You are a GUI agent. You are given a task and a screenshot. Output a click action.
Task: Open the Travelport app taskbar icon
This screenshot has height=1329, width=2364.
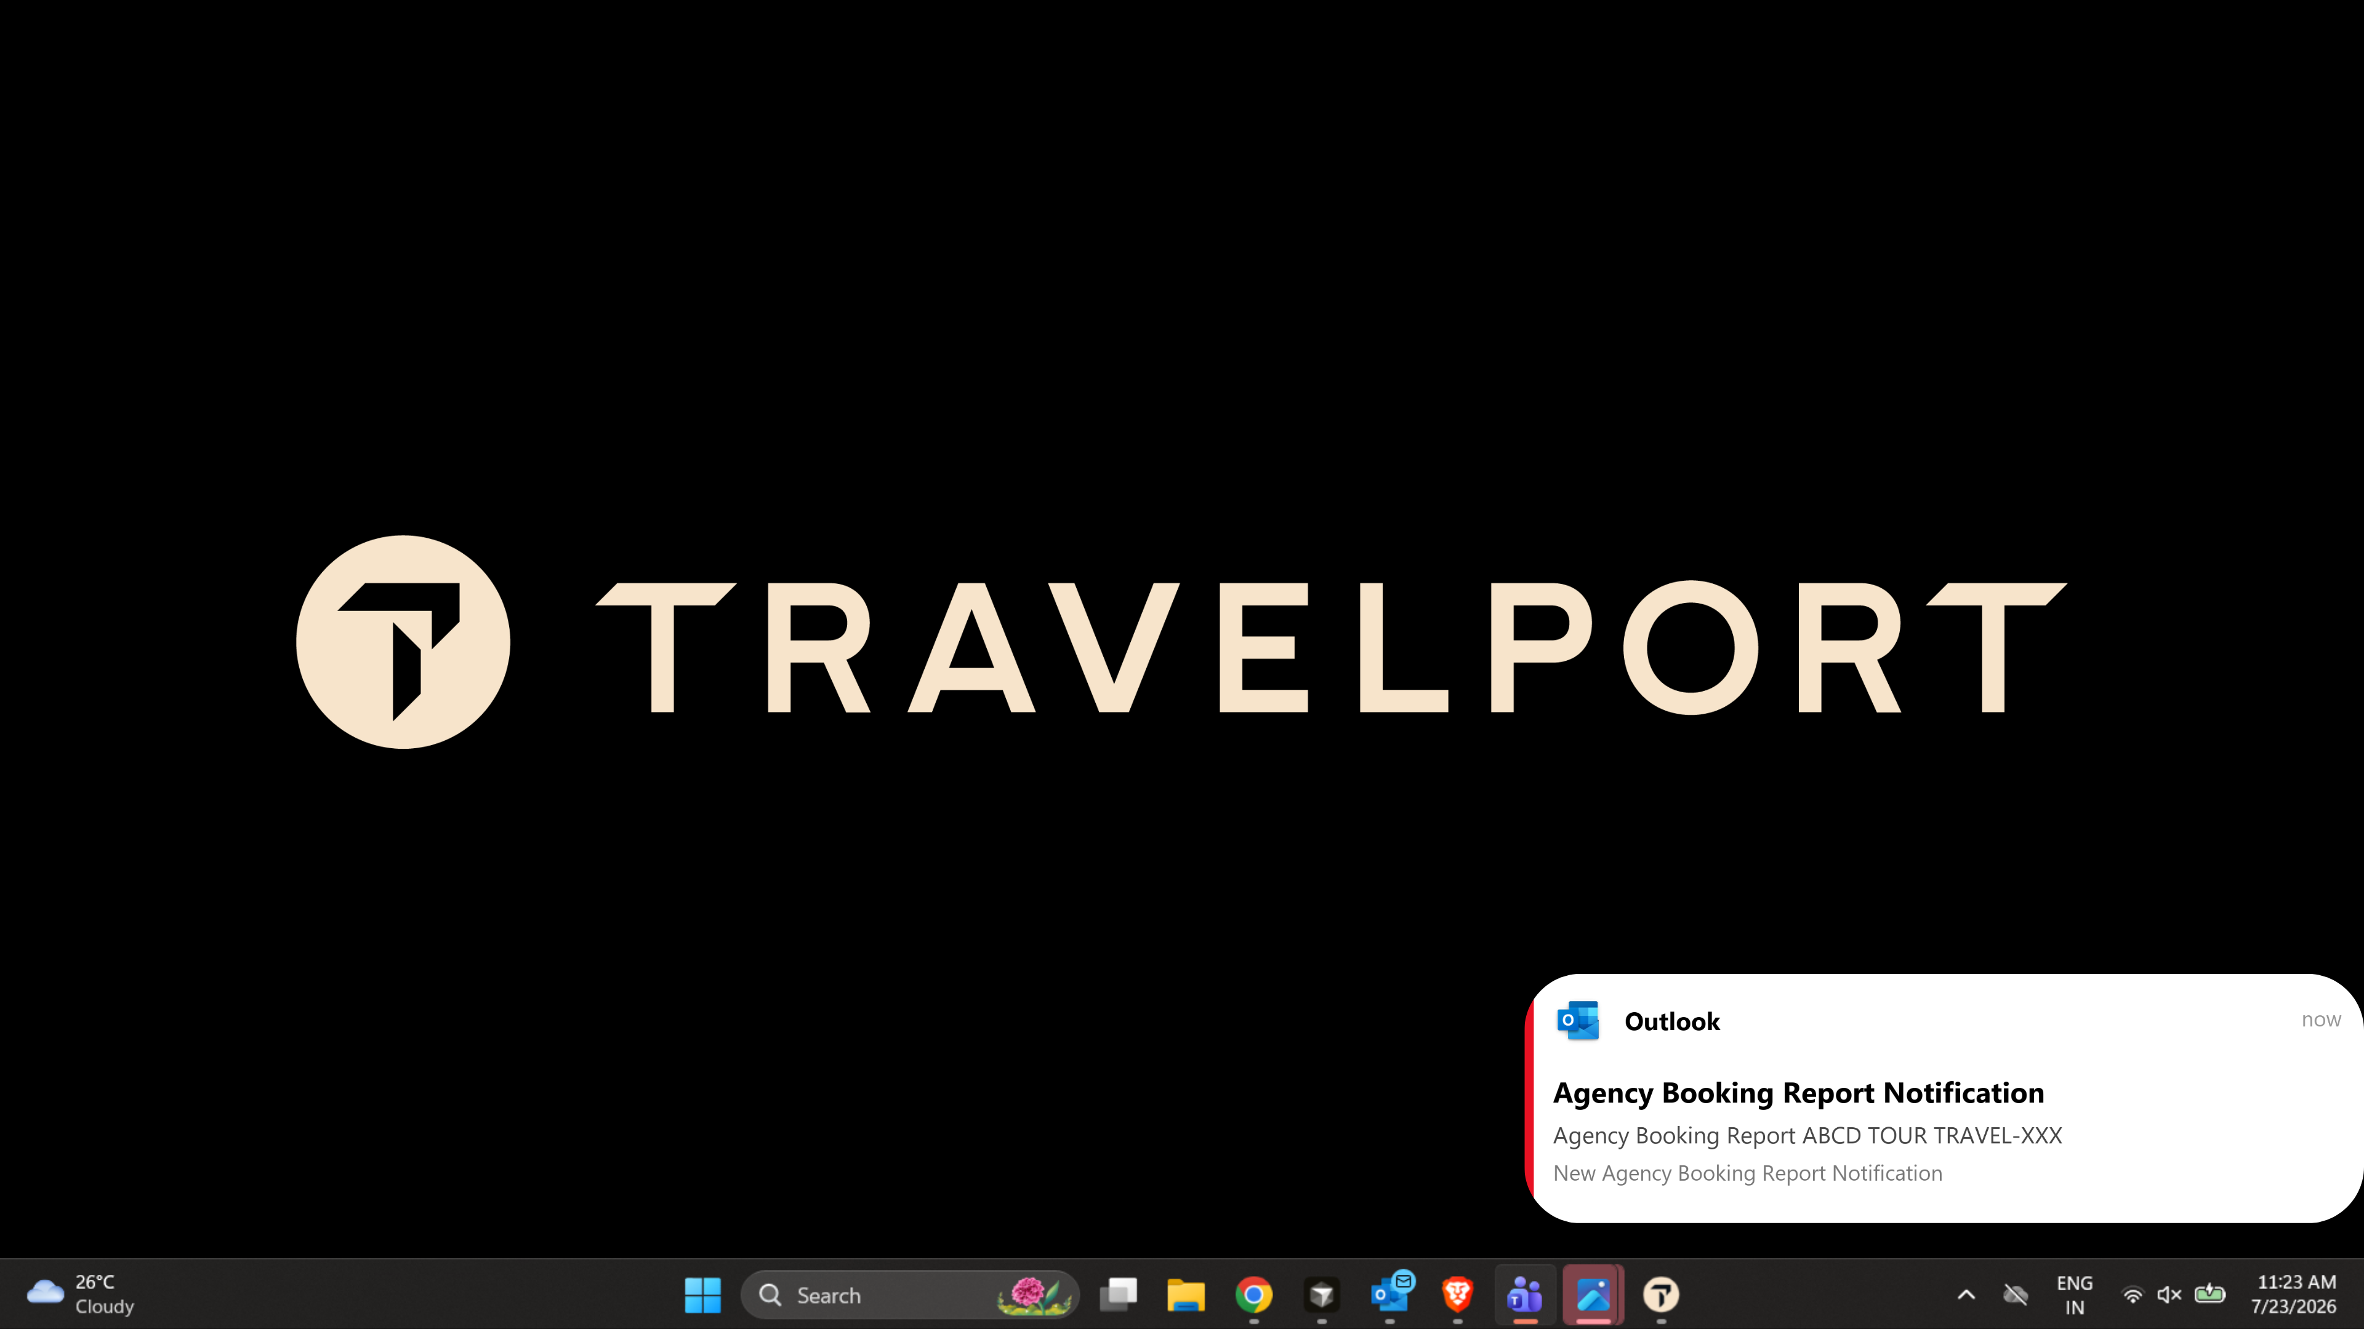pyautogui.click(x=1661, y=1294)
